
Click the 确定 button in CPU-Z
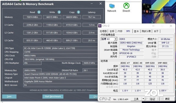pos(167,99)
